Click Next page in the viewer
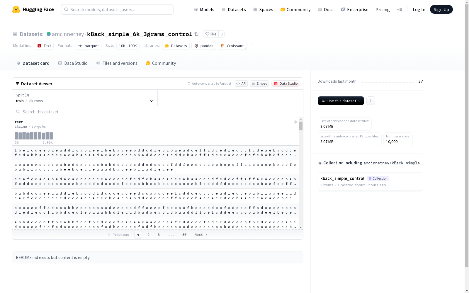Image resolution: width=469 pixels, height=293 pixels. 201,235
